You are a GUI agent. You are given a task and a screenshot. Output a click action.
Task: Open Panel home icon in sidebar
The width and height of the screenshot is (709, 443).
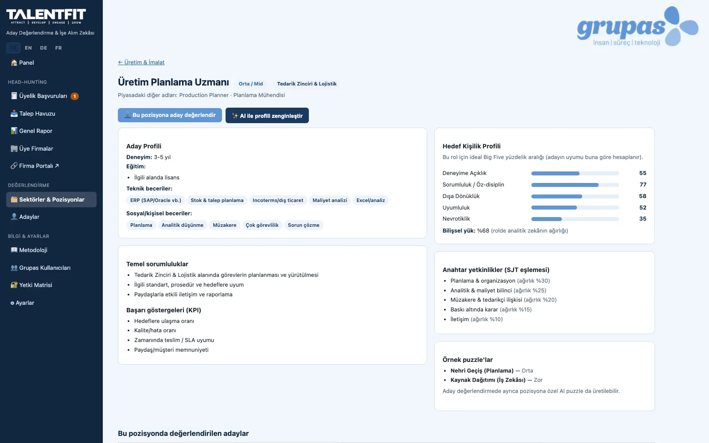(x=14, y=63)
